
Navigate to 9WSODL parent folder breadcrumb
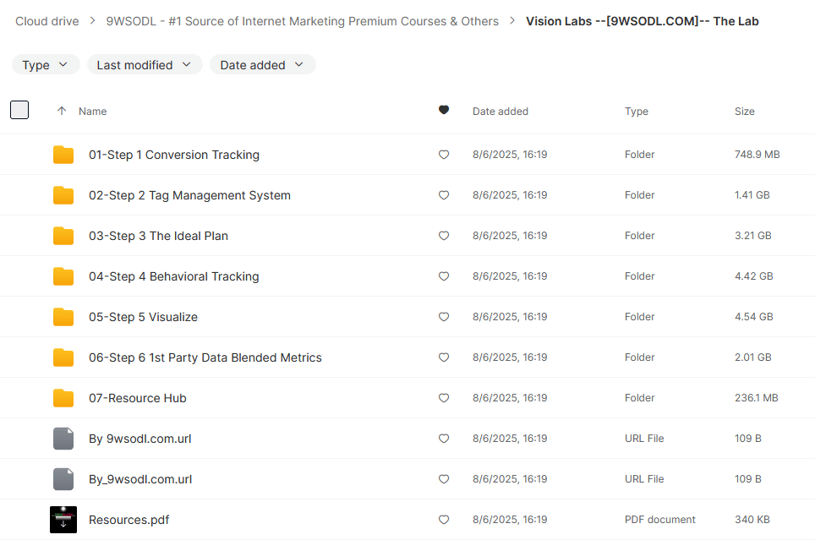[302, 21]
